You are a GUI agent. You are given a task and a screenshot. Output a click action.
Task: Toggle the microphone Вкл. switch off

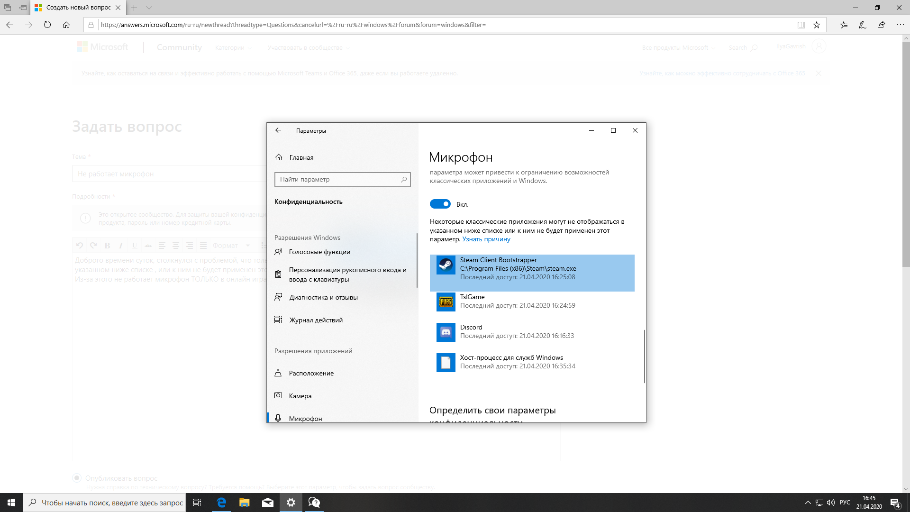tap(439, 204)
